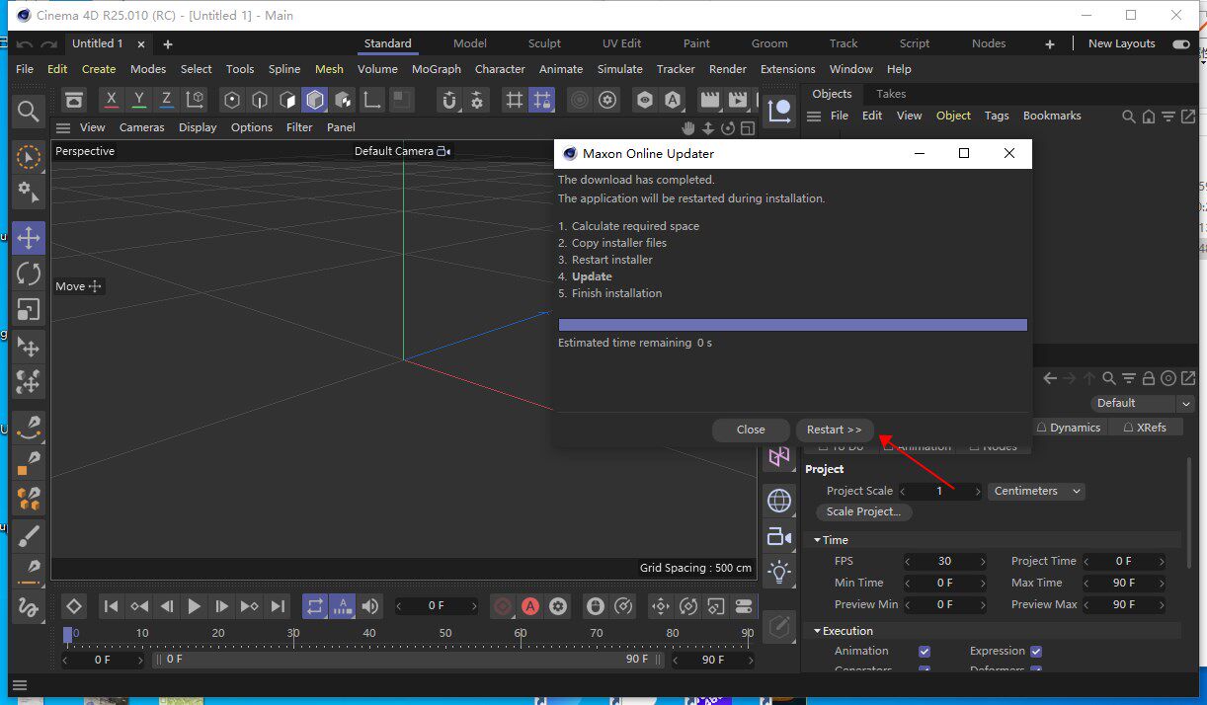1207x705 pixels.
Task: Click viewport pan hand icon
Action: coord(690,128)
